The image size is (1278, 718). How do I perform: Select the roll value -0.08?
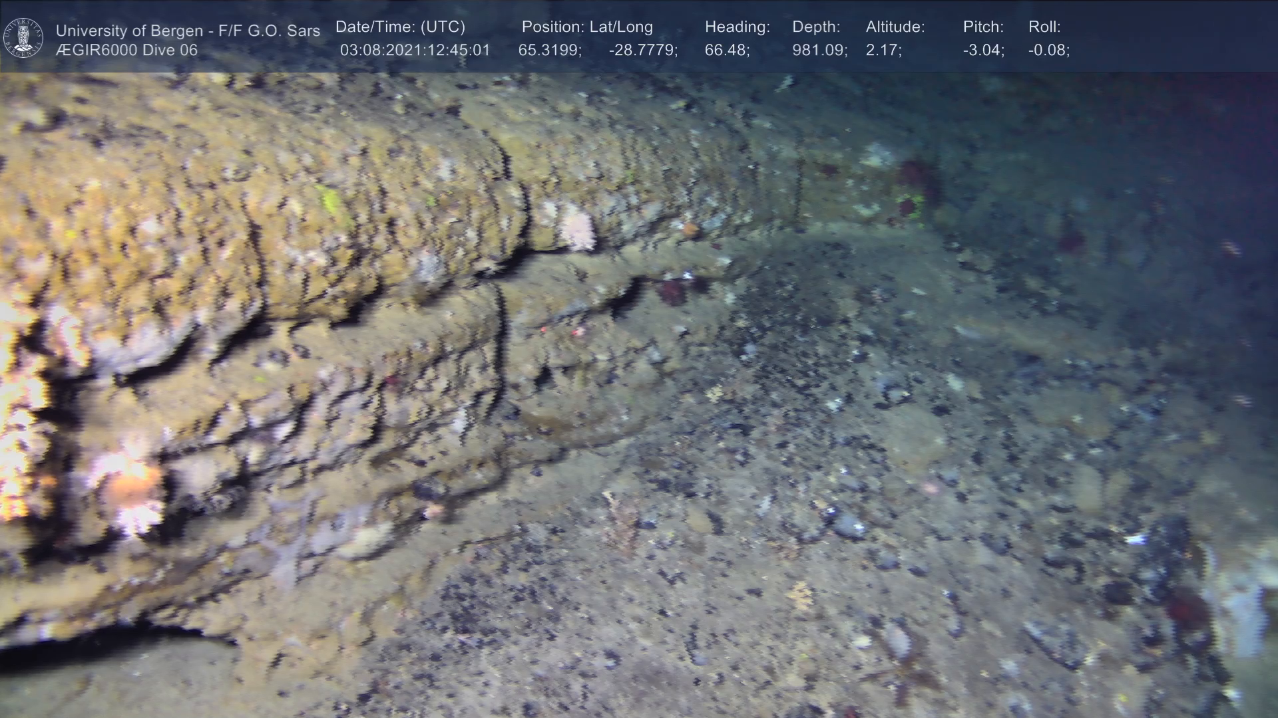tap(1048, 50)
